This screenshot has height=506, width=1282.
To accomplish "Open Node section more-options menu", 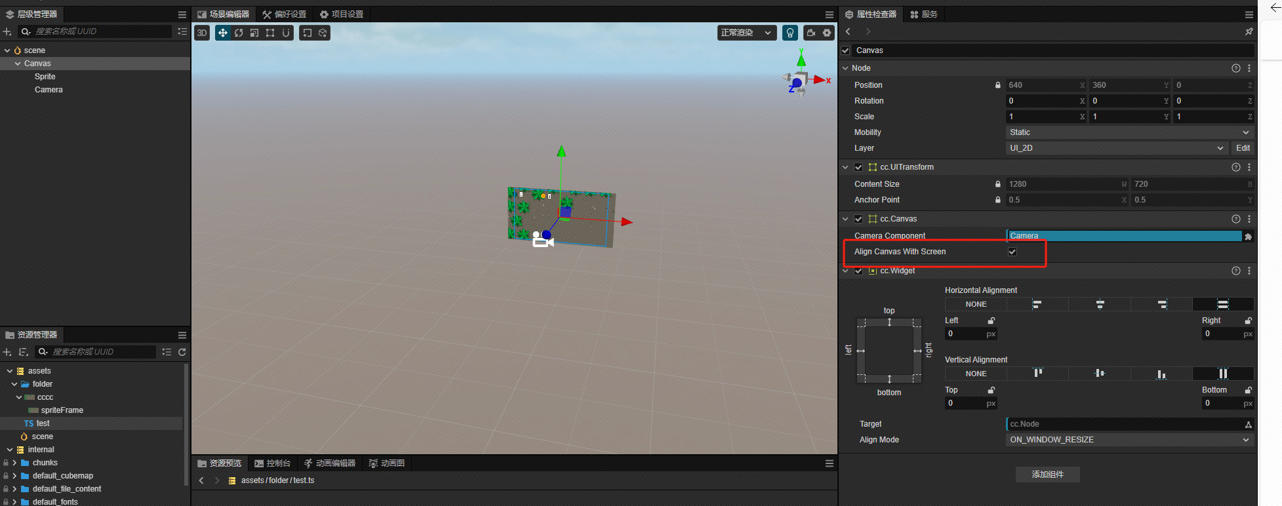I will click(x=1249, y=68).
